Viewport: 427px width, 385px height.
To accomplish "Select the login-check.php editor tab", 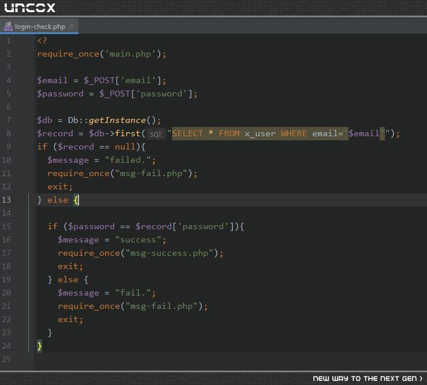I will (x=39, y=26).
